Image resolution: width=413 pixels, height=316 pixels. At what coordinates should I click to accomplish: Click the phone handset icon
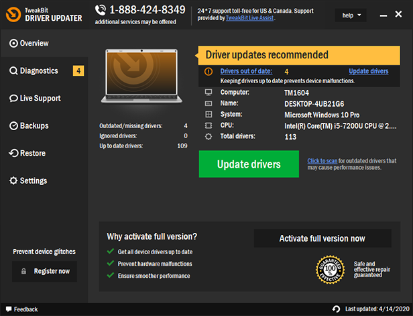[101, 10]
